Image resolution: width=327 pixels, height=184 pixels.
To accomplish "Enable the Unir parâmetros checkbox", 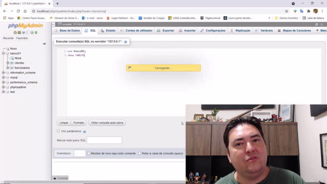I will coord(58,131).
